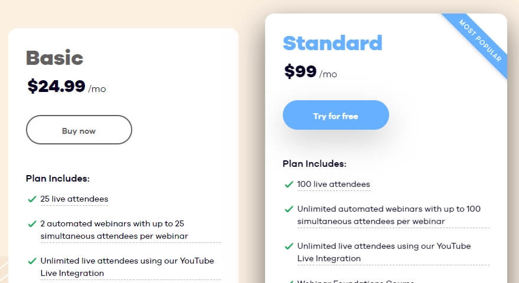Click the Unlimited automated webinars feature text
519x283 pixels.
389,215
